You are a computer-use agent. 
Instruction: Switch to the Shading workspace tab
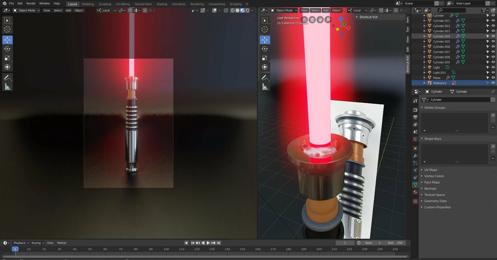coord(162,4)
